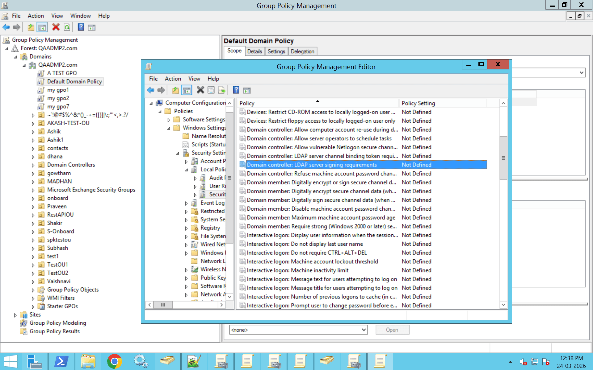Expand the Domain Controllers tree node

34,165
